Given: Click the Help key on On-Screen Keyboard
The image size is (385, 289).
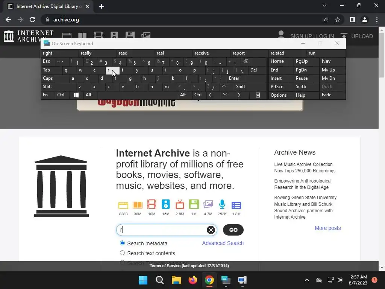Looking at the screenshot, I should pyautogui.click(x=306, y=95).
